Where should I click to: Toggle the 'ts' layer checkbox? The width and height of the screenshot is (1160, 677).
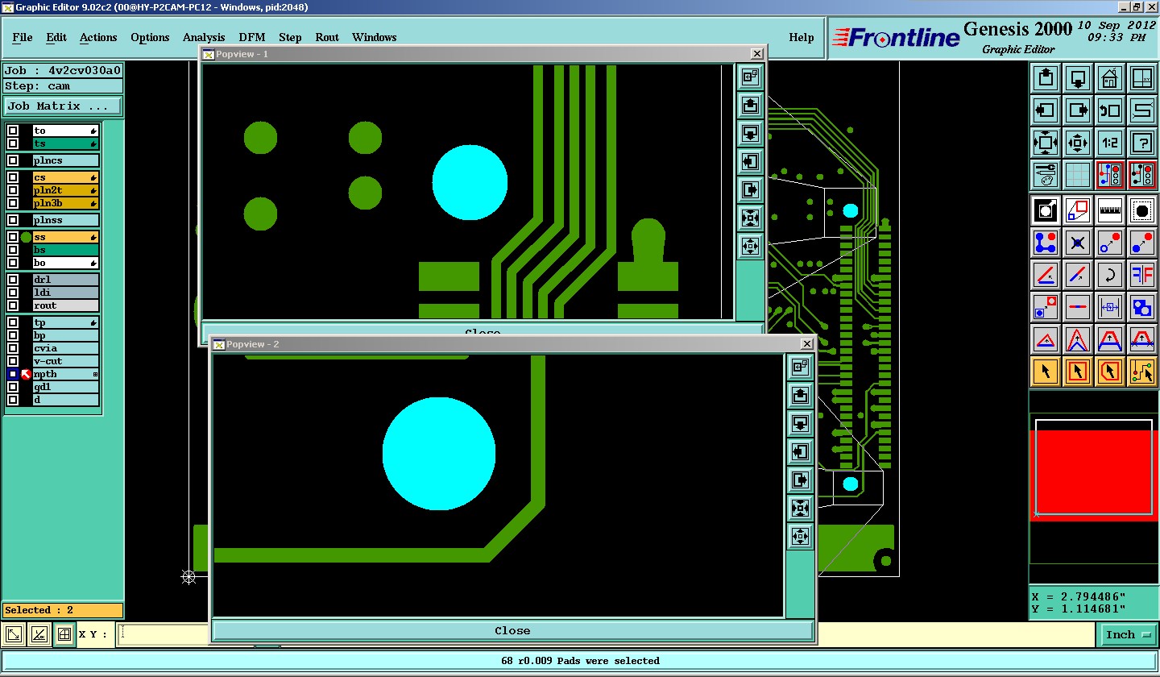point(13,143)
